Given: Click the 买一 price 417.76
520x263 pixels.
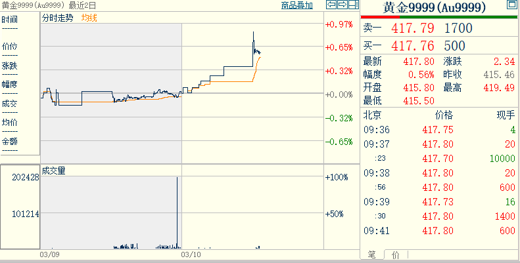Looking at the screenshot, I should [x=413, y=46].
